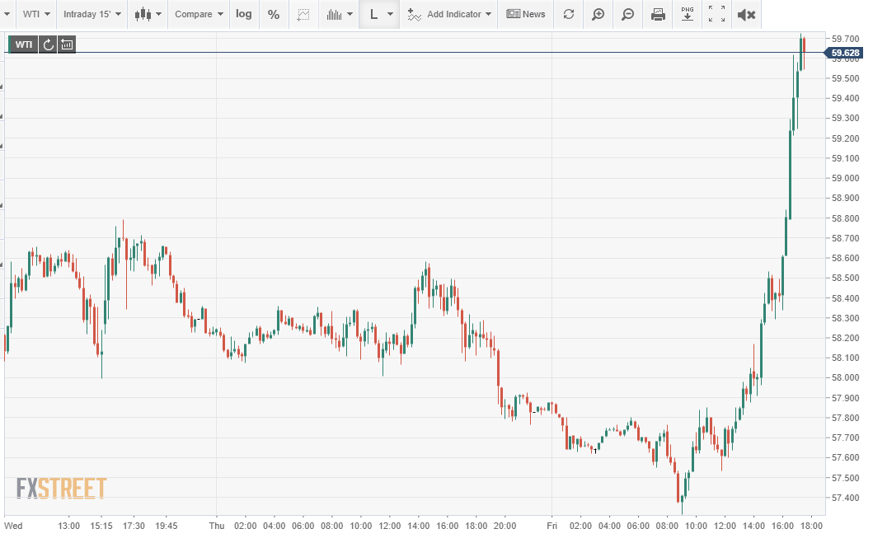Toggle logarithmic scale with log button
Viewport: 873px width, 543px height.
pyautogui.click(x=243, y=15)
